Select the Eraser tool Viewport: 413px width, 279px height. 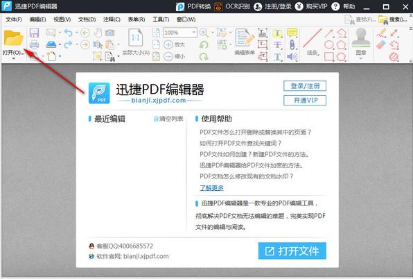(x=381, y=44)
